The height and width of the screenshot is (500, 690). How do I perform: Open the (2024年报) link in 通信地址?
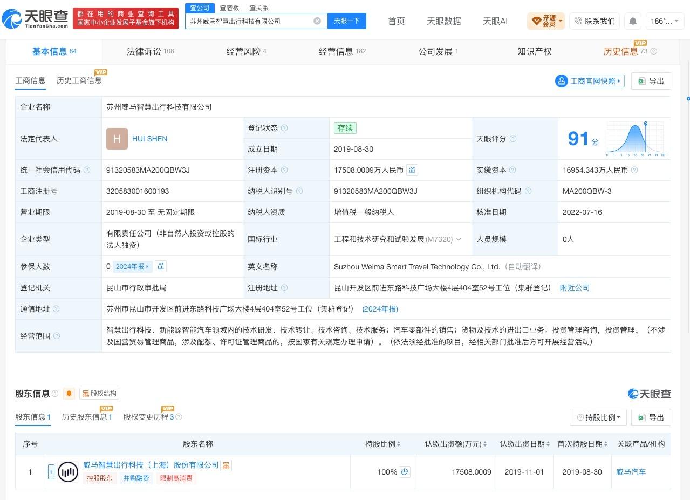(380, 309)
